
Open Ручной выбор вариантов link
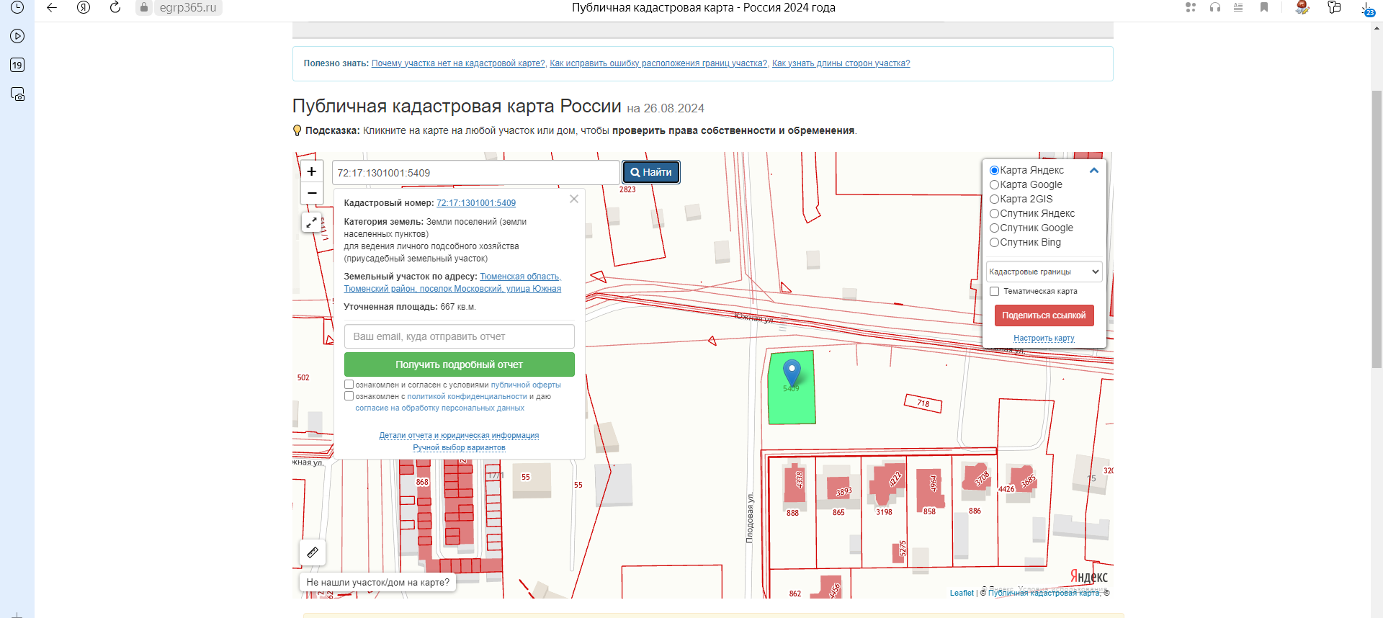click(x=459, y=447)
